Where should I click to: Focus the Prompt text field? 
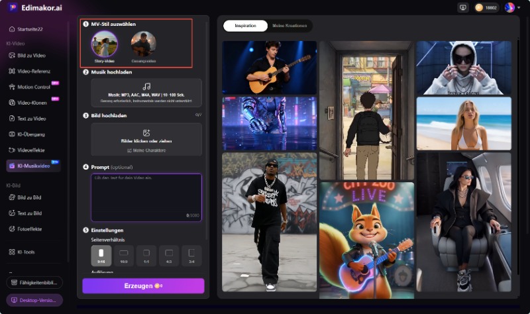coord(146,197)
